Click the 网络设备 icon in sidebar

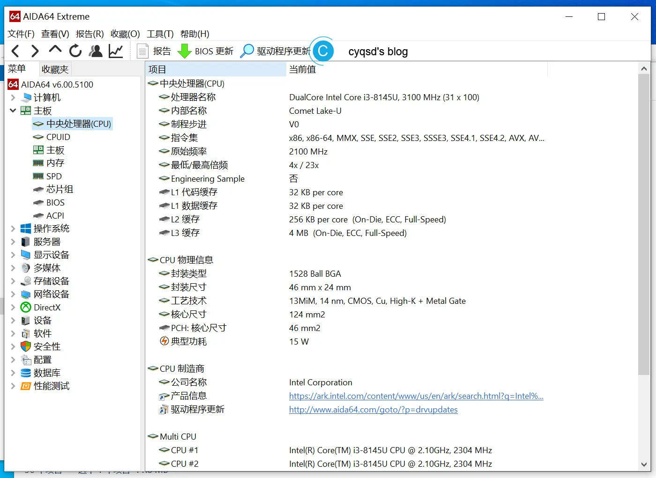(x=26, y=294)
